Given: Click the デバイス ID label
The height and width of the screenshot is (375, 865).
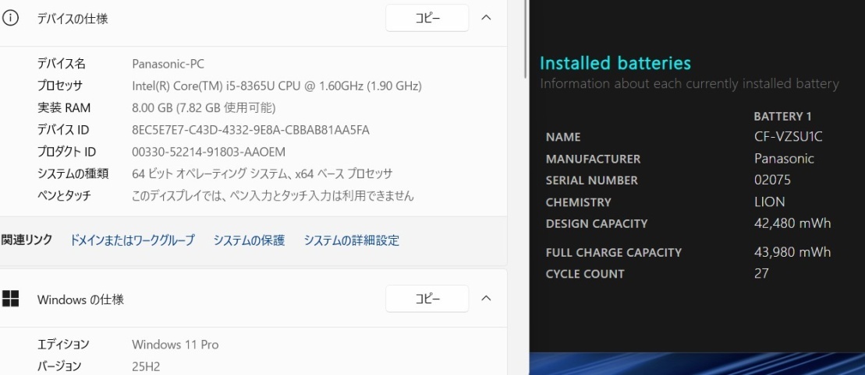Looking at the screenshot, I should coord(63,130).
